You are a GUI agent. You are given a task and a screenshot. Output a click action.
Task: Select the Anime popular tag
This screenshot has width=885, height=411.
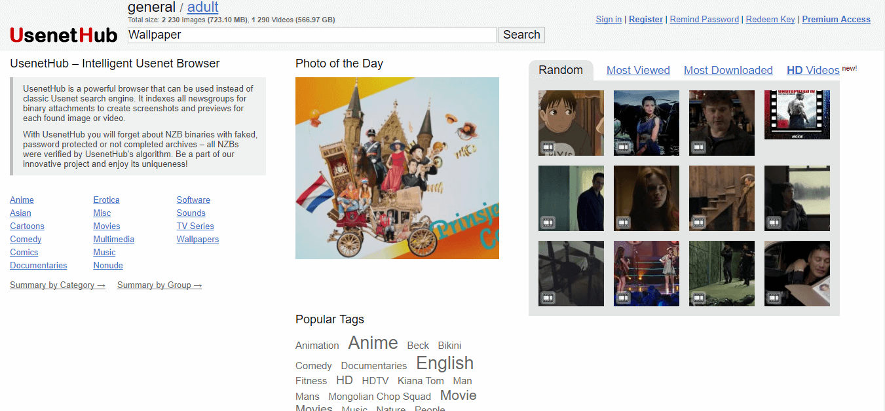pyautogui.click(x=373, y=343)
